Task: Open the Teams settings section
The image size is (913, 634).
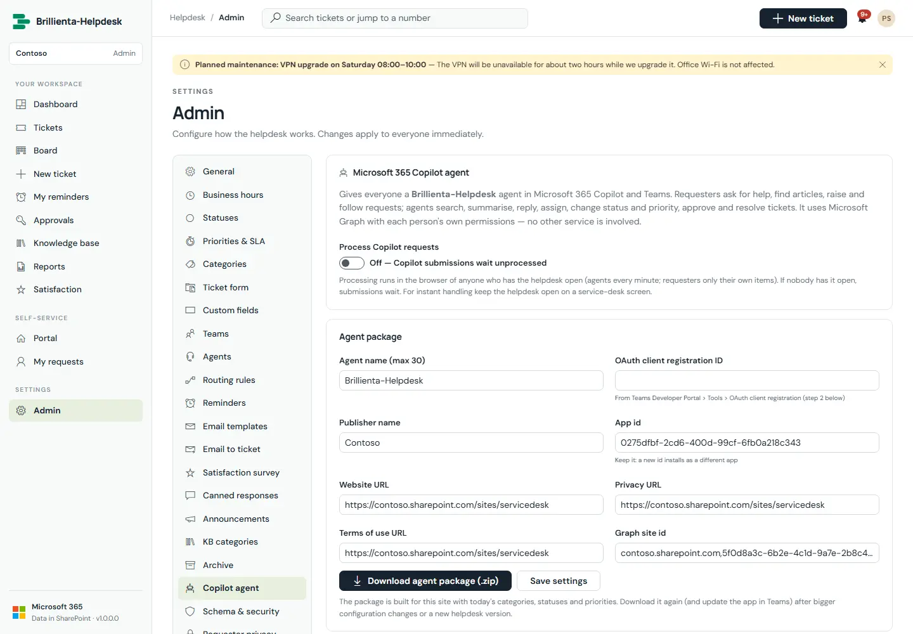Action: coord(242,334)
